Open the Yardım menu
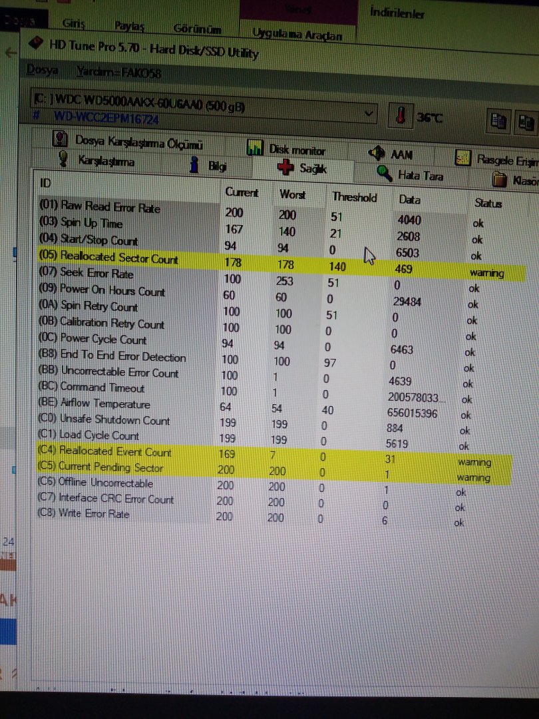This screenshot has height=719, width=539. tap(119, 72)
